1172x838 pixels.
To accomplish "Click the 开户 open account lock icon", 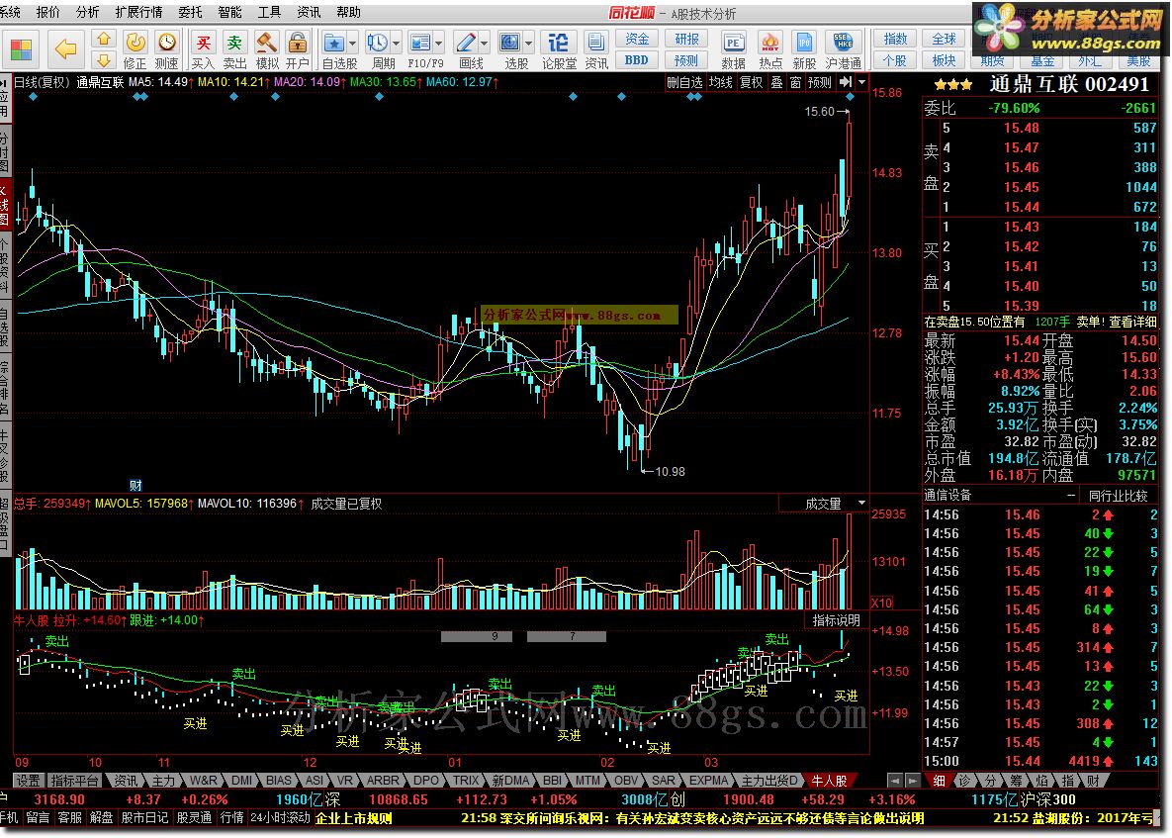I will tap(298, 50).
